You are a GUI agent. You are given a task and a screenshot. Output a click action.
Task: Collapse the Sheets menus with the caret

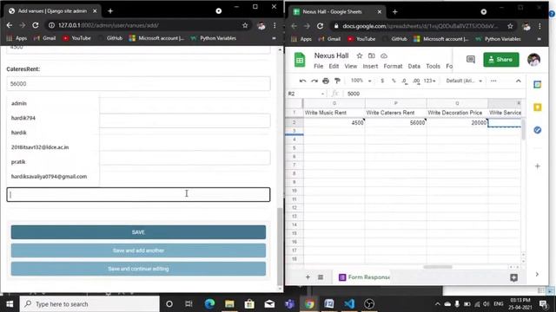pos(519,81)
